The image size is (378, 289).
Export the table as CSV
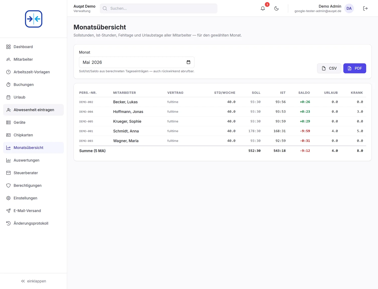[x=329, y=68]
